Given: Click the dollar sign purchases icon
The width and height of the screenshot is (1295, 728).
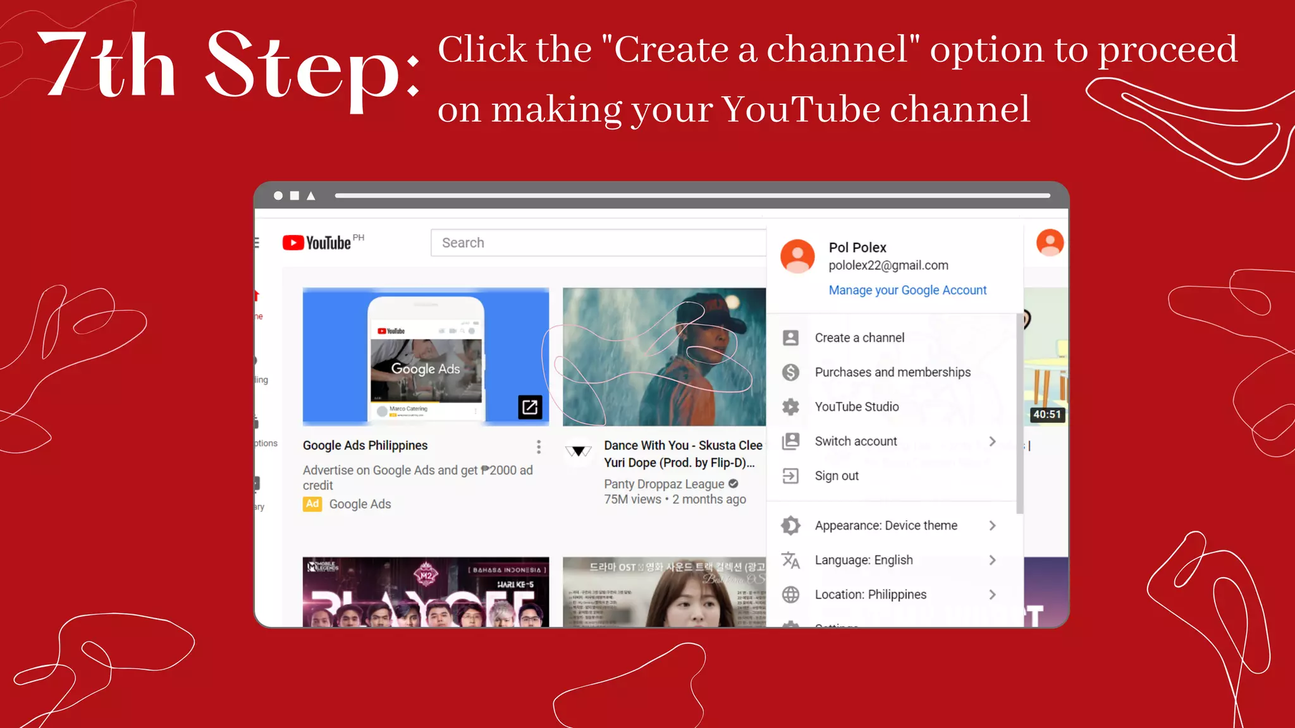Looking at the screenshot, I should tap(790, 372).
